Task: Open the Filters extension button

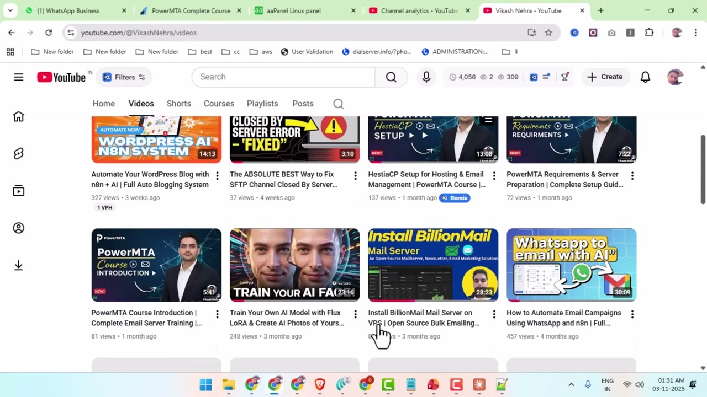Action: (124, 77)
